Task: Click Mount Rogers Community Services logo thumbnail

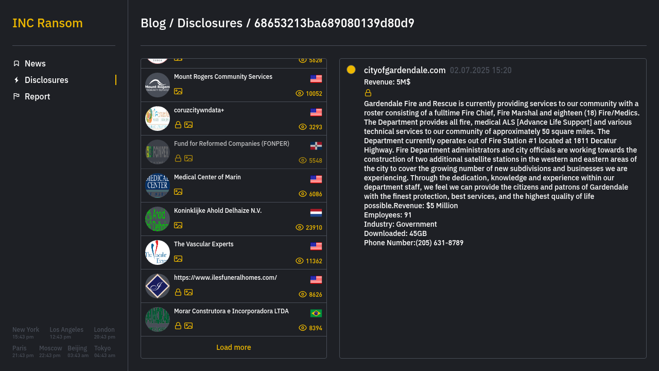Action: (158, 85)
